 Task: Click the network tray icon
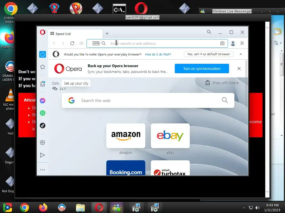[x=251, y=208]
